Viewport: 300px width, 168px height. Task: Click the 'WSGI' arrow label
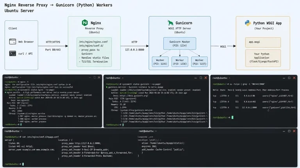coord(223,47)
